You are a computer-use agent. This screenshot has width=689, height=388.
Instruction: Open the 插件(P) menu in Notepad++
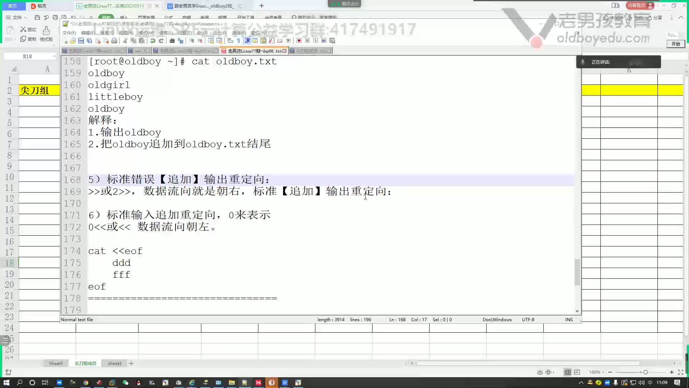point(239,33)
